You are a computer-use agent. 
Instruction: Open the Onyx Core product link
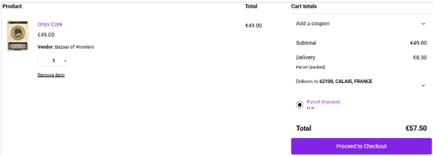point(50,24)
